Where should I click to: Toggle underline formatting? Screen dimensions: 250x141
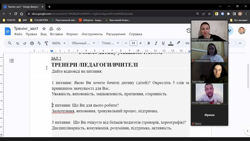(163, 43)
